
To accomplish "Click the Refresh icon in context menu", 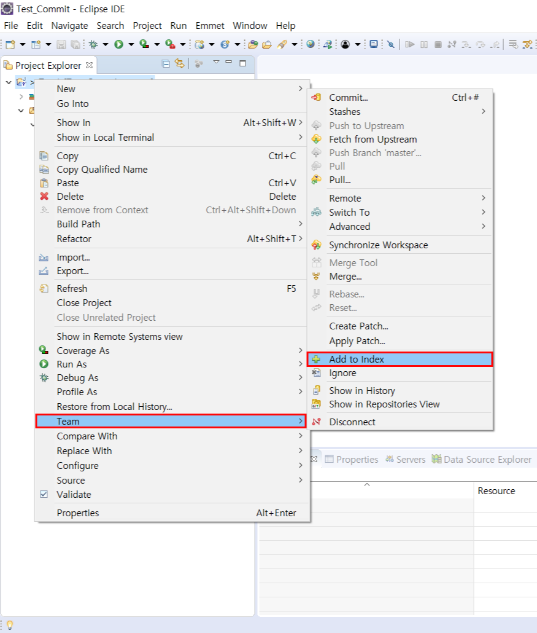I will coord(44,288).
